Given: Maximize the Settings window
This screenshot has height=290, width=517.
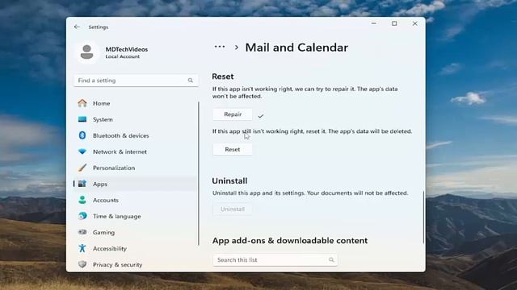Looking at the screenshot, I should 394,23.
